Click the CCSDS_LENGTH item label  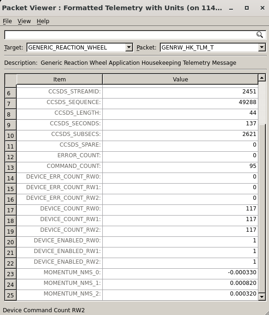78,113
